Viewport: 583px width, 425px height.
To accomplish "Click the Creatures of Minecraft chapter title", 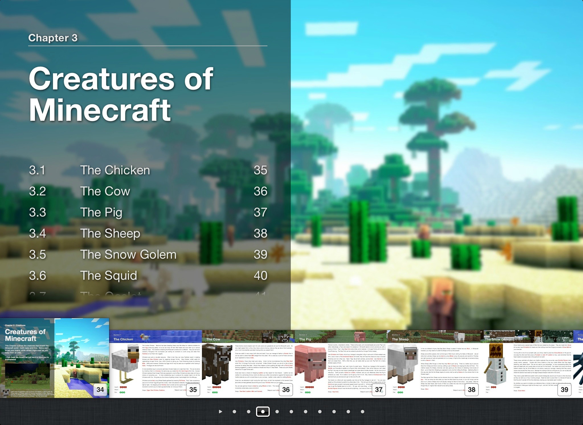I will click(x=121, y=94).
